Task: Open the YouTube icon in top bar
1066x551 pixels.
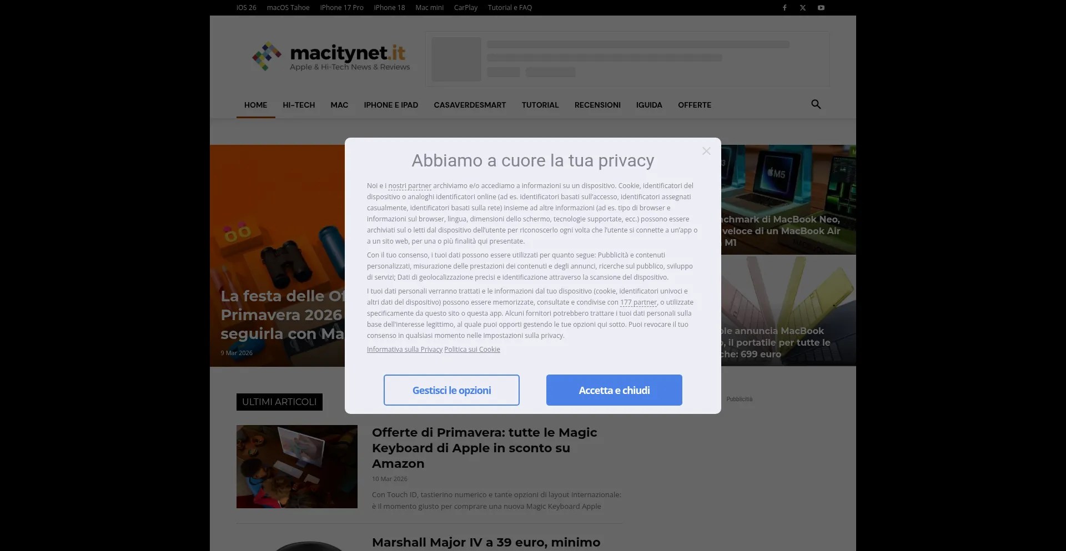Action: point(821,8)
